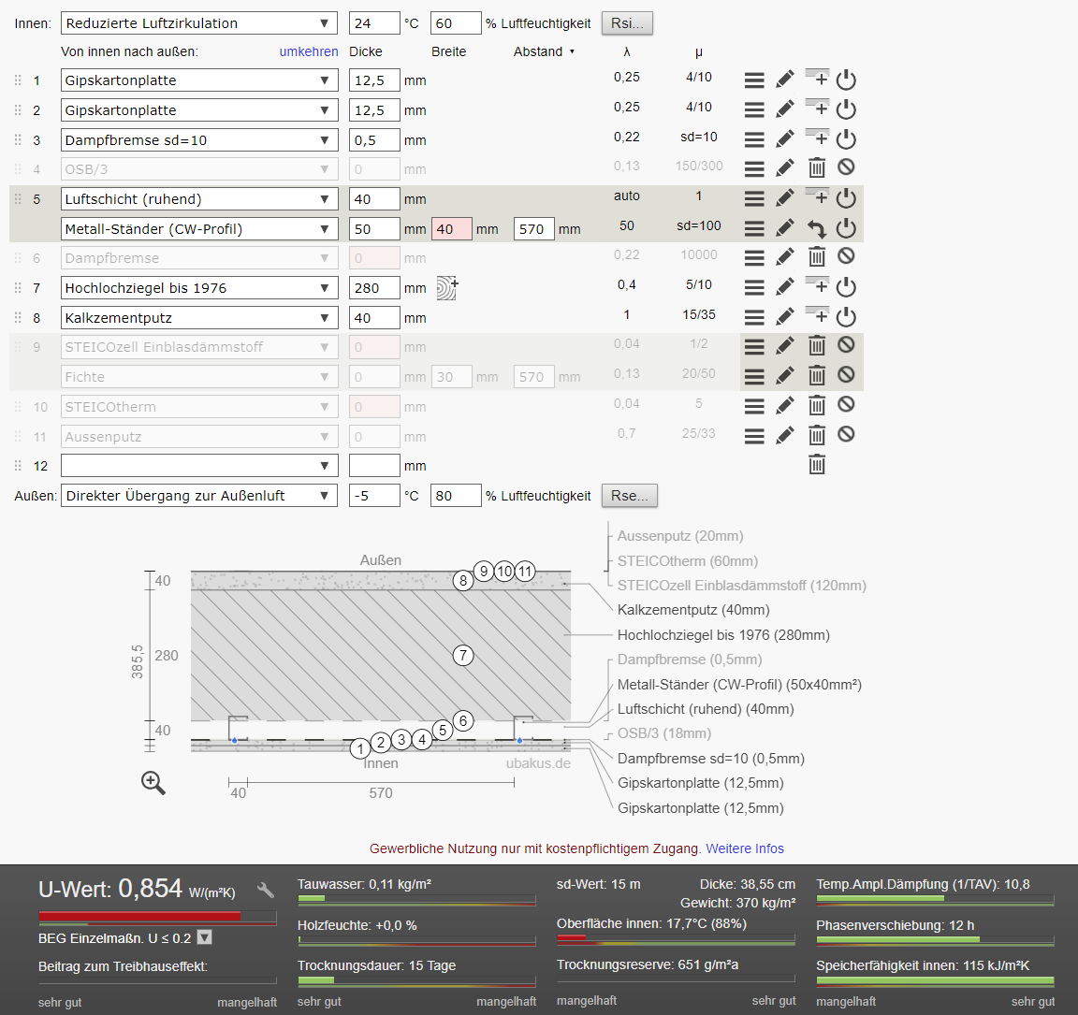Open the Reduzierte Luftzirkulation dropdown
The image size is (1078, 1015).
[199, 23]
